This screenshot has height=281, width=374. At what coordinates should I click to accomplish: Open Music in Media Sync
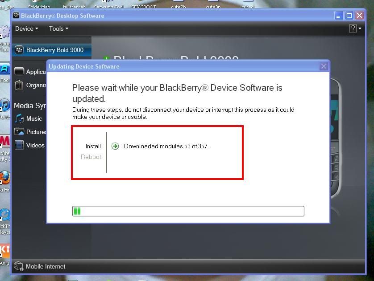[x=28, y=118]
